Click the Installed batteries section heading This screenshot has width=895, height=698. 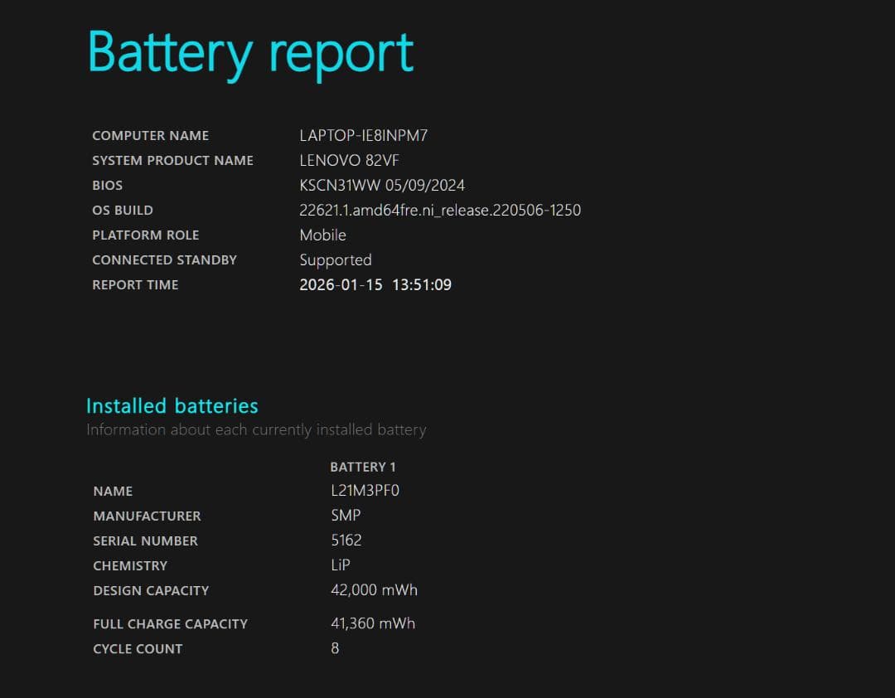click(x=172, y=405)
